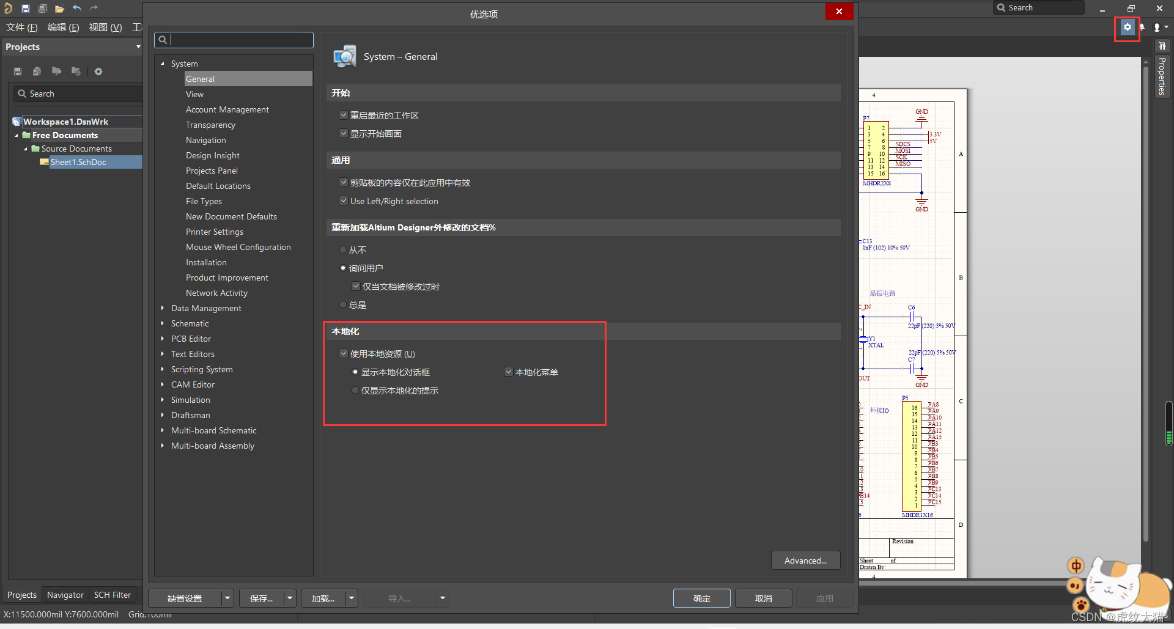Collapse the System tree node
The height and width of the screenshot is (629, 1174).
tap(163, 64)
